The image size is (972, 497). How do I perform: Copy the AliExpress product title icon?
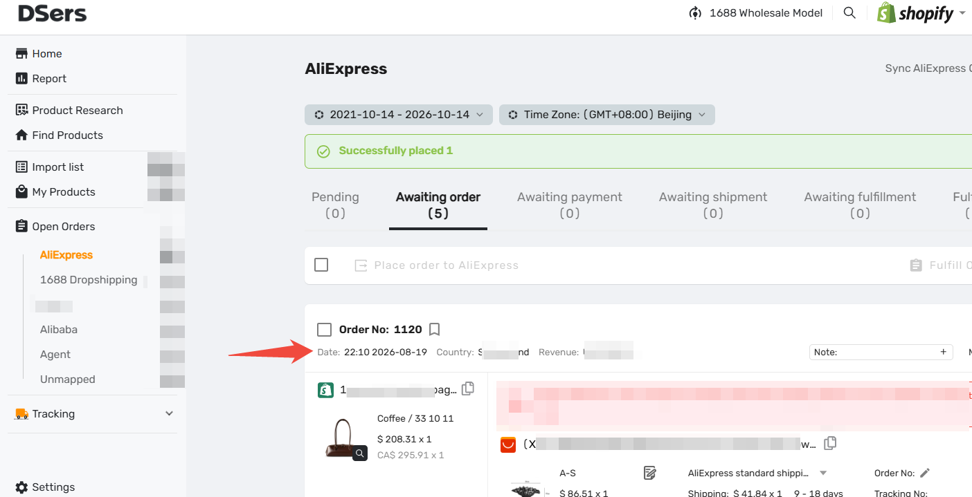(x=830, y=443)
